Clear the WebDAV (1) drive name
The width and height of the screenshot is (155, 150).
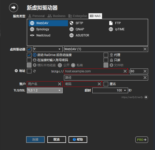pyautogui.click(x=145, y=49)
